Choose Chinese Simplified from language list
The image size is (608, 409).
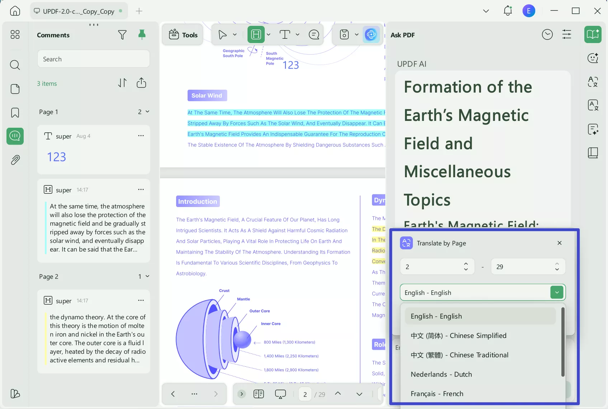click(x=480, y=335)
